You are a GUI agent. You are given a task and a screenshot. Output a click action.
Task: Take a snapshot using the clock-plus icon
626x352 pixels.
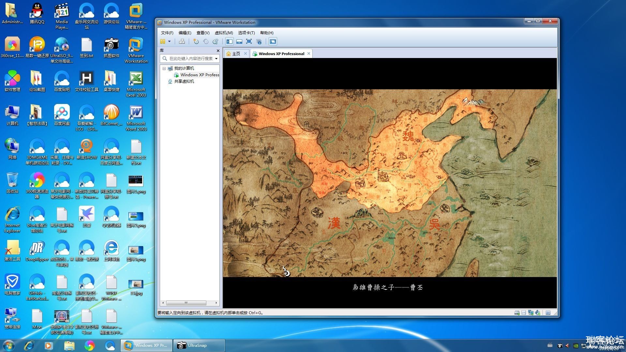point(196,41)
